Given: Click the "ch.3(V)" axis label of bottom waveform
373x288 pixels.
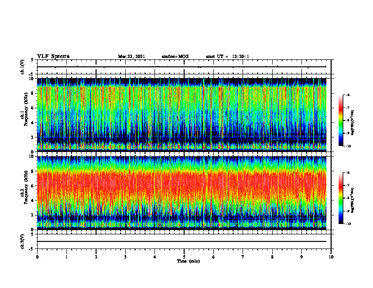Looking at the screenshot, I should 22,241.
